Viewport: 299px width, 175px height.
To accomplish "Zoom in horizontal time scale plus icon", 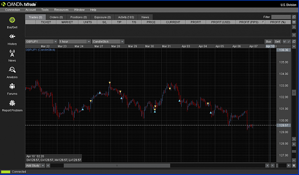I will click(289, 165).
